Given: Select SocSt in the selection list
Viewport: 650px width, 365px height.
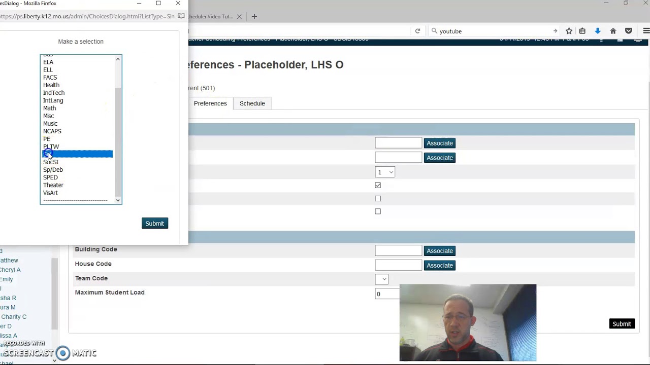Looking at the screenshot, I should [x=51, y=162].
